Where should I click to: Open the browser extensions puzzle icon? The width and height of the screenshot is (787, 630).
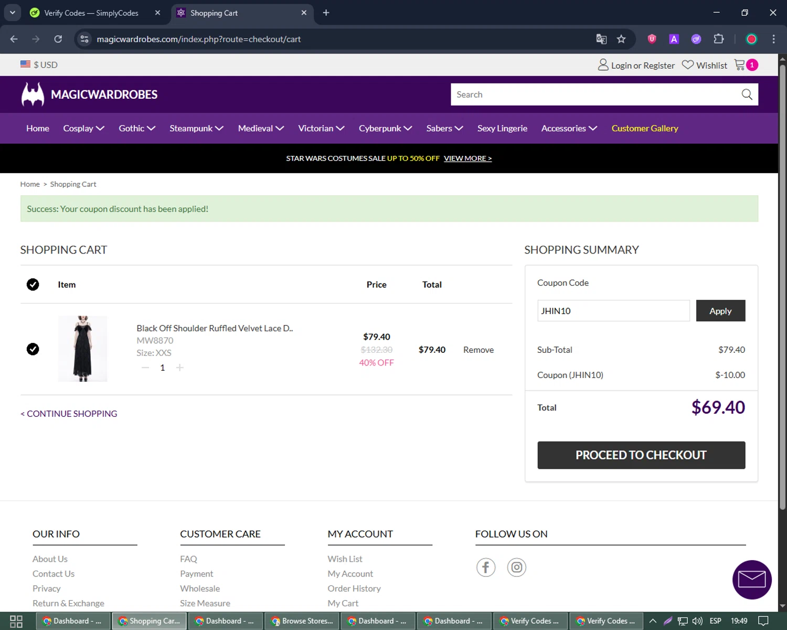[x=719, y=39]
